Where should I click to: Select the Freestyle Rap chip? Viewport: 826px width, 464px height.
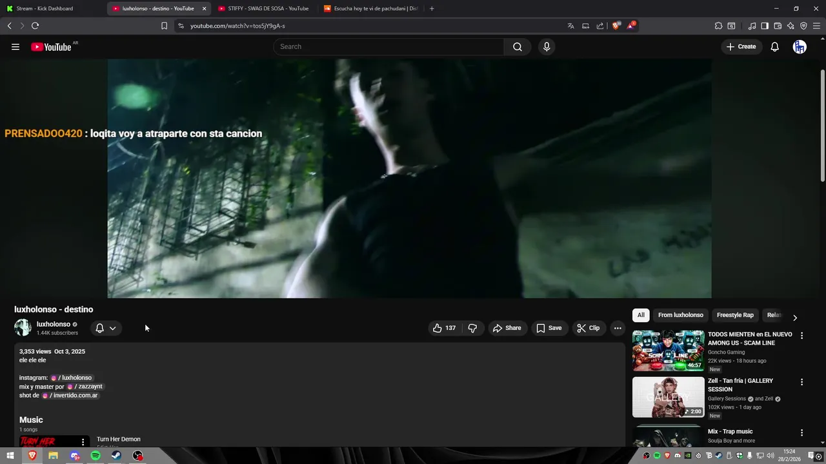[735, 315]
